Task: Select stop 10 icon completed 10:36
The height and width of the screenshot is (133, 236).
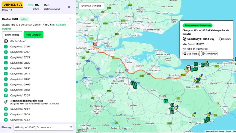Action: (x=6, y=95)
